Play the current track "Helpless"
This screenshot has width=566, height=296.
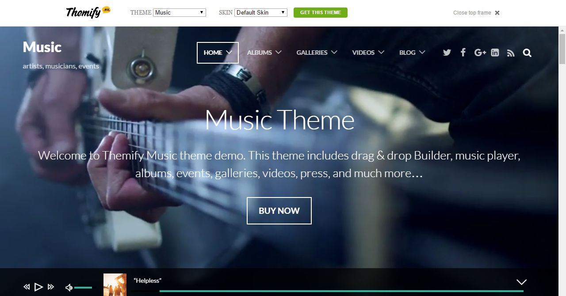pyautogui.click(x=38, y=287)
